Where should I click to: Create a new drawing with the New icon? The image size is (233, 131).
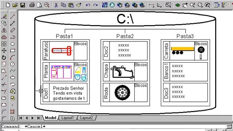coord(8,5)
